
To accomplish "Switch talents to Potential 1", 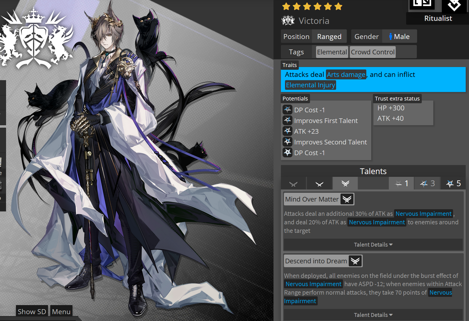I will 401,183.
